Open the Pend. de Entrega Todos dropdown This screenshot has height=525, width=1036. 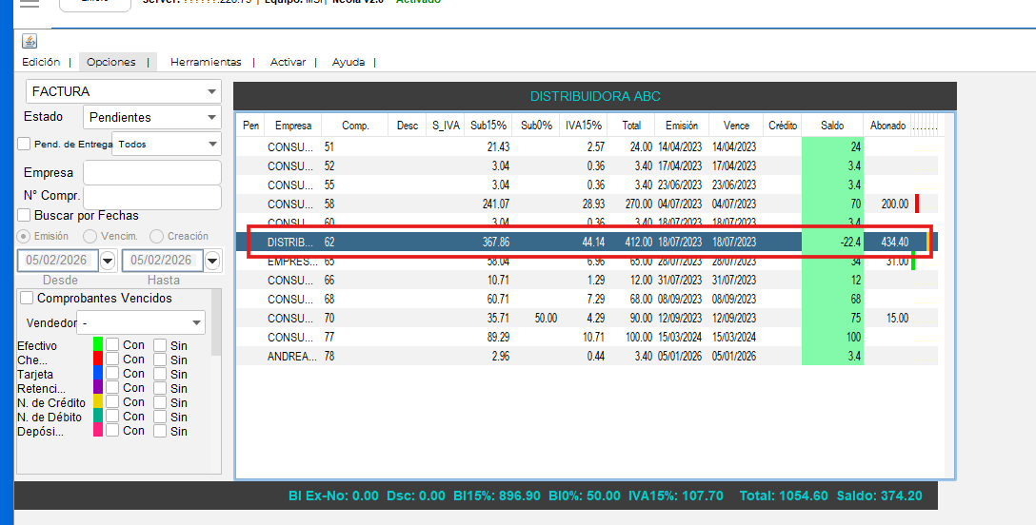pyautogui.click(x=210, y=145)
